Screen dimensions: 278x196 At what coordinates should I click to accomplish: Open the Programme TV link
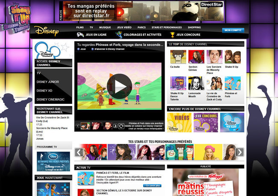(x=47, y=147)
